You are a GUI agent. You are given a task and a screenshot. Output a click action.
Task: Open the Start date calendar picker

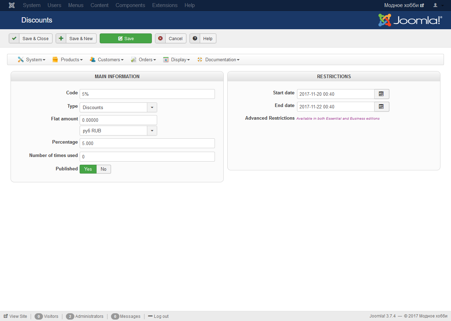(x=382, y=94)
